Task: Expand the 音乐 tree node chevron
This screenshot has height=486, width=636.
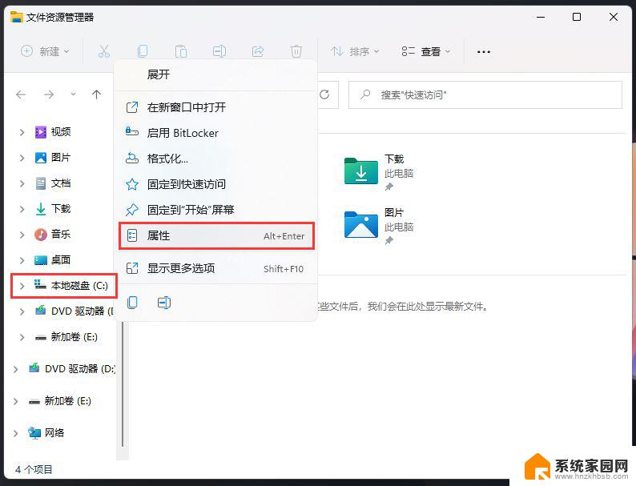Action: [22, 235]
